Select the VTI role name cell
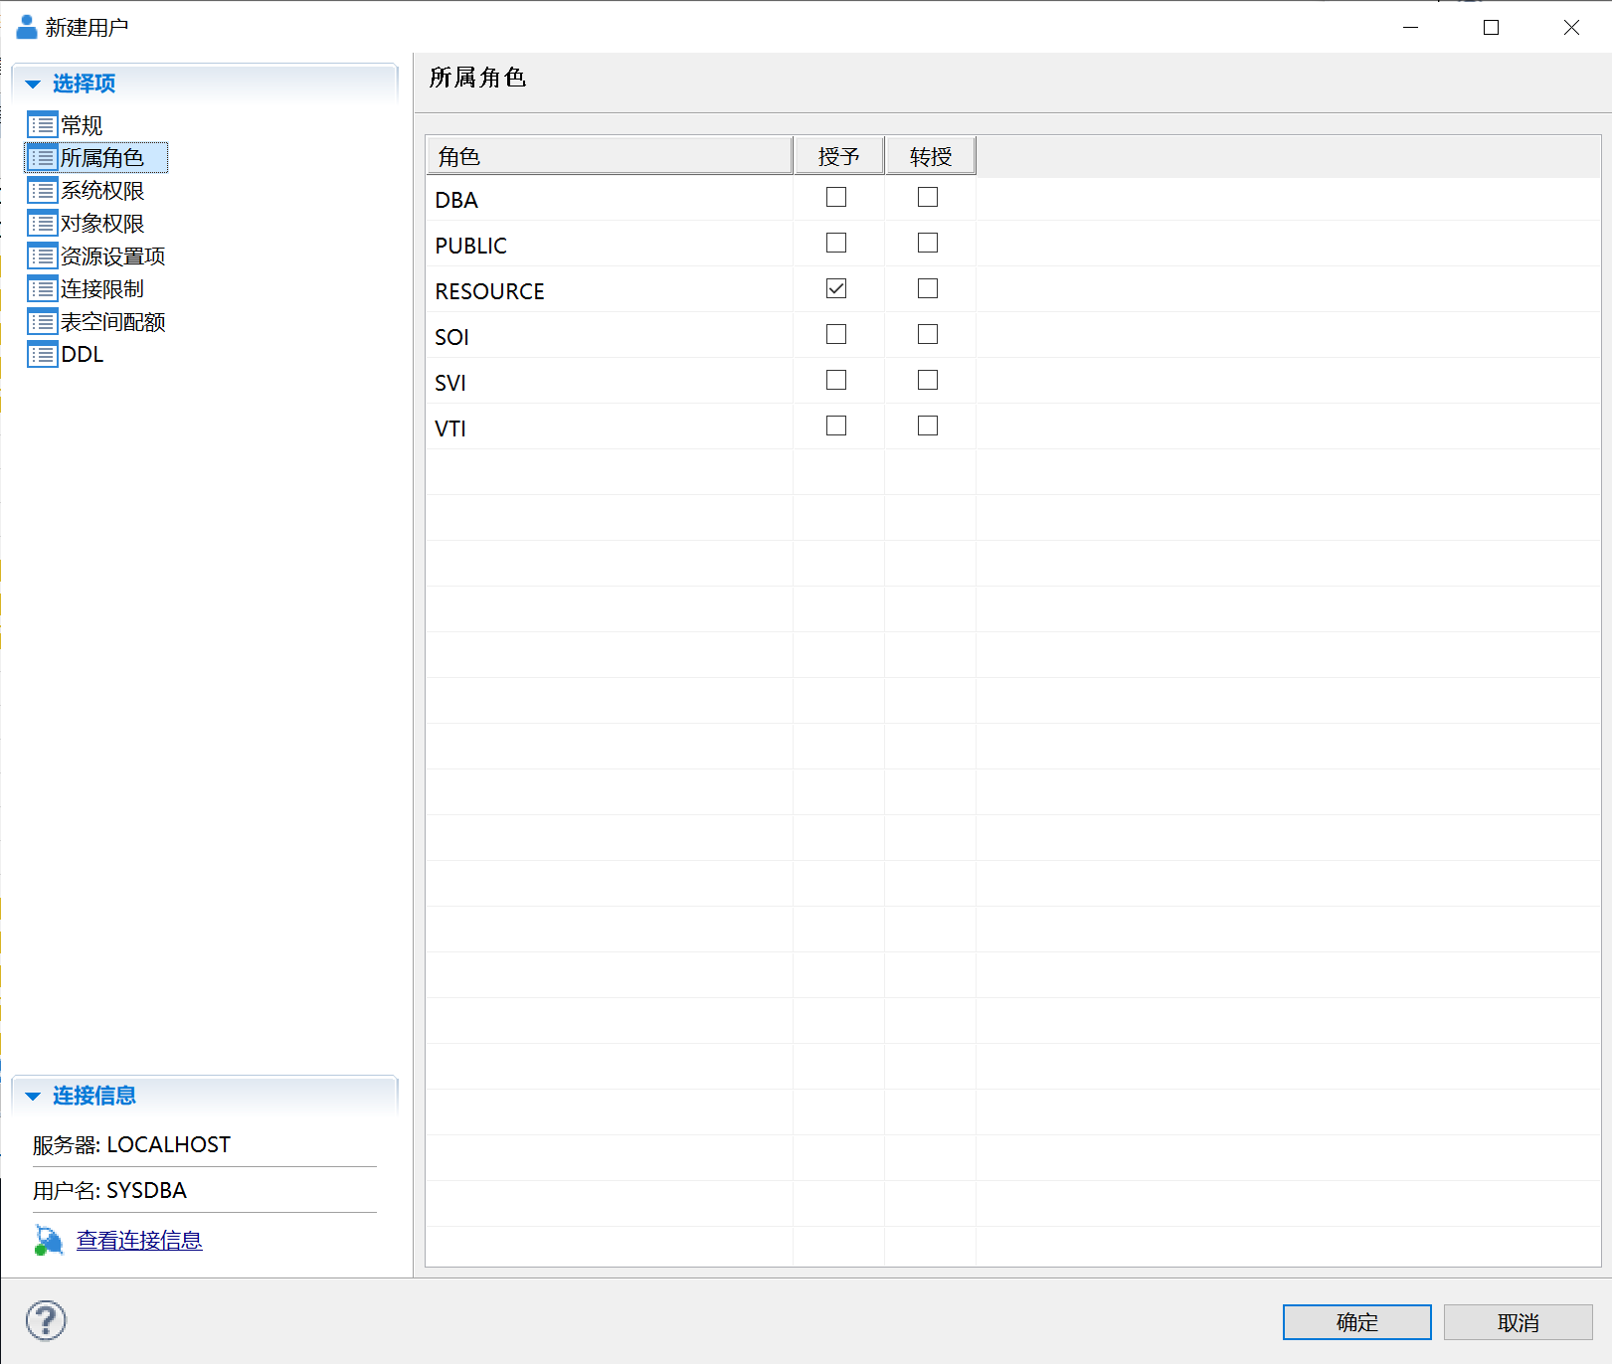This screenshot has width=1612, height=1364. click(610, 428)
